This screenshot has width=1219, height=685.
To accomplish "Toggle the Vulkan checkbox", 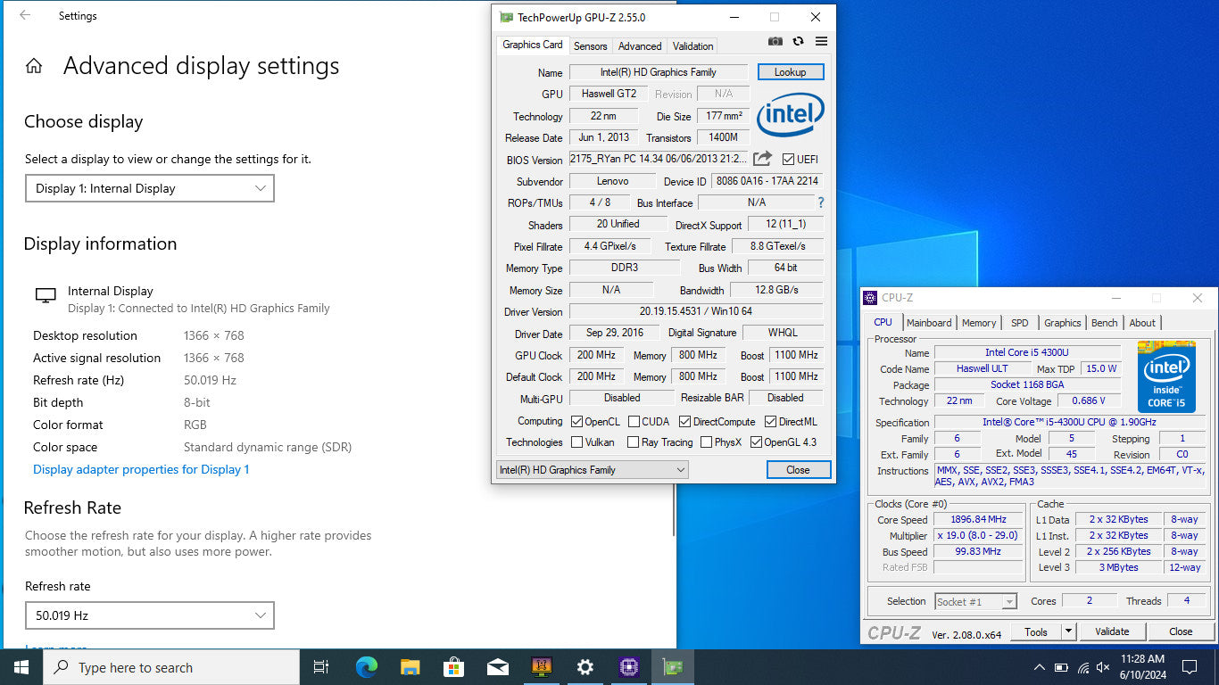I will (577, 442).
